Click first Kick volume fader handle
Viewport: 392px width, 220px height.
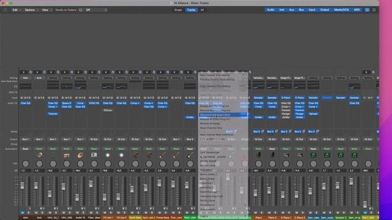tap(22, 186)
